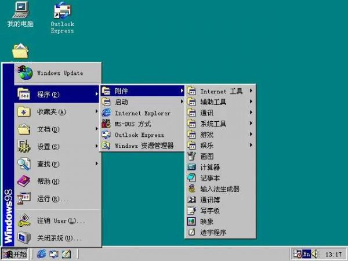
Task: Select the 通讯 menu entry
Action: 220,113
